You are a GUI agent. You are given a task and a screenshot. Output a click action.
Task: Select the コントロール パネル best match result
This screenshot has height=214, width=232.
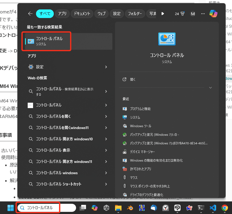point(48,41)
